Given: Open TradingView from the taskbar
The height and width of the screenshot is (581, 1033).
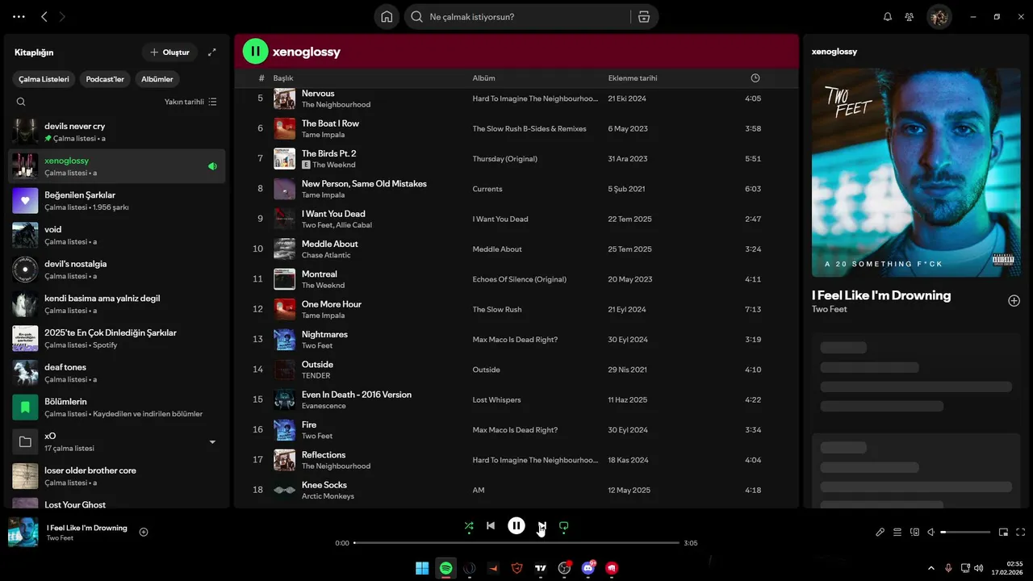Looking at the screenshot, I should click(541, 568).
